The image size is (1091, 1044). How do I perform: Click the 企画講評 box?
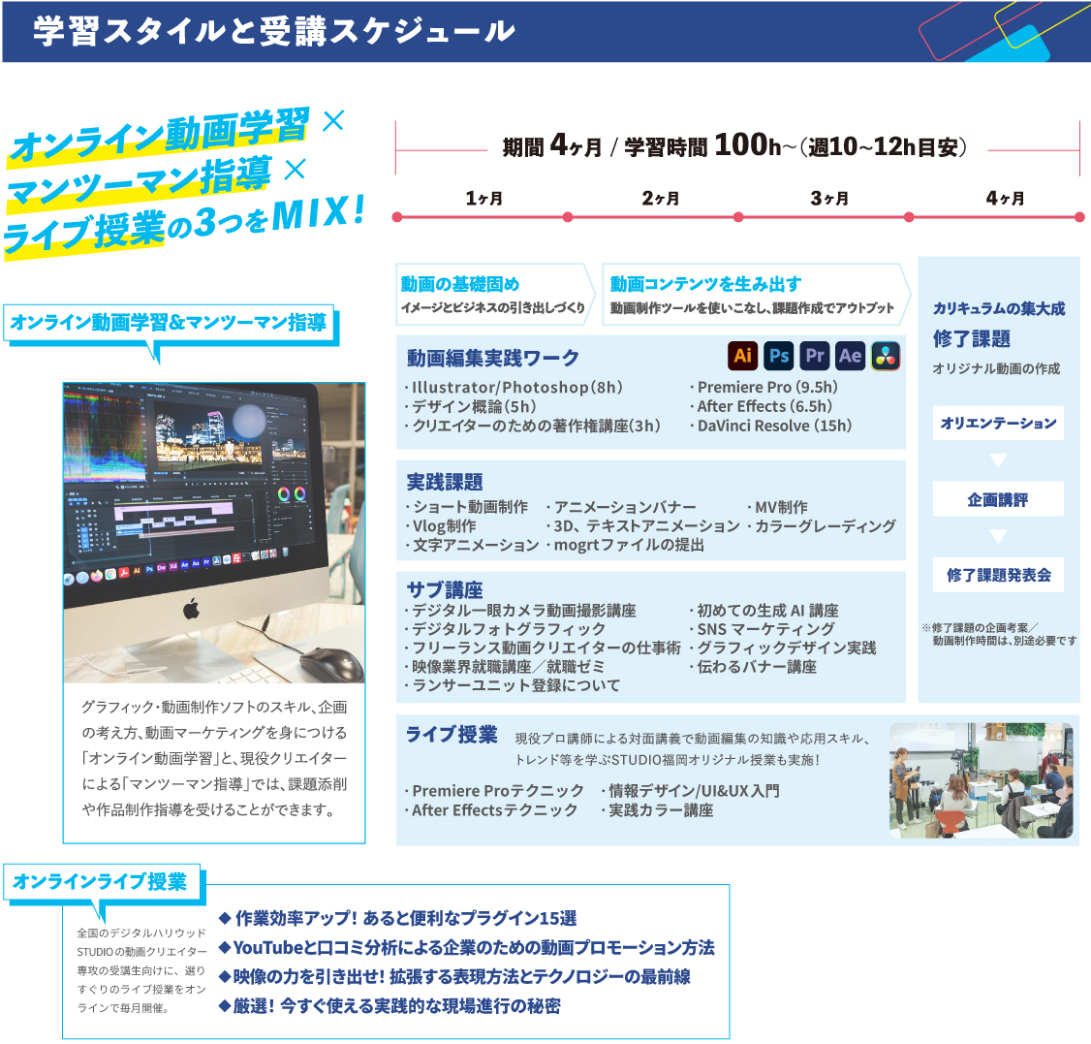pyautogui.click(x=998, y=499)
